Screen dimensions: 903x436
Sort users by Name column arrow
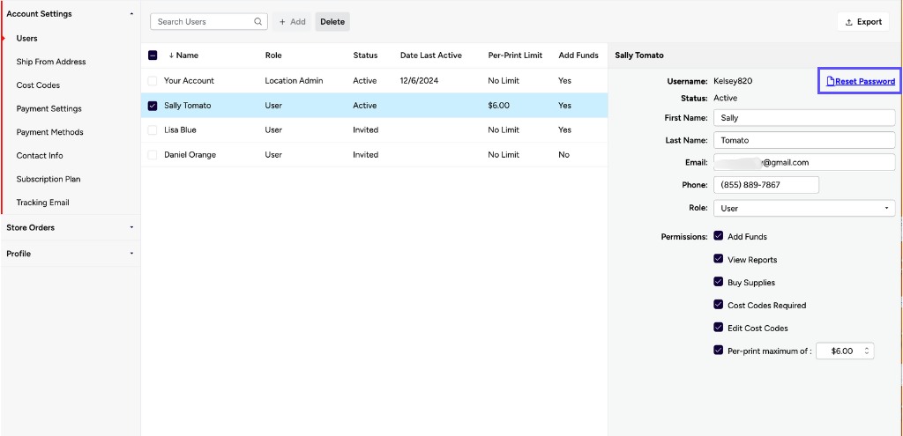(x=171, y=55)
